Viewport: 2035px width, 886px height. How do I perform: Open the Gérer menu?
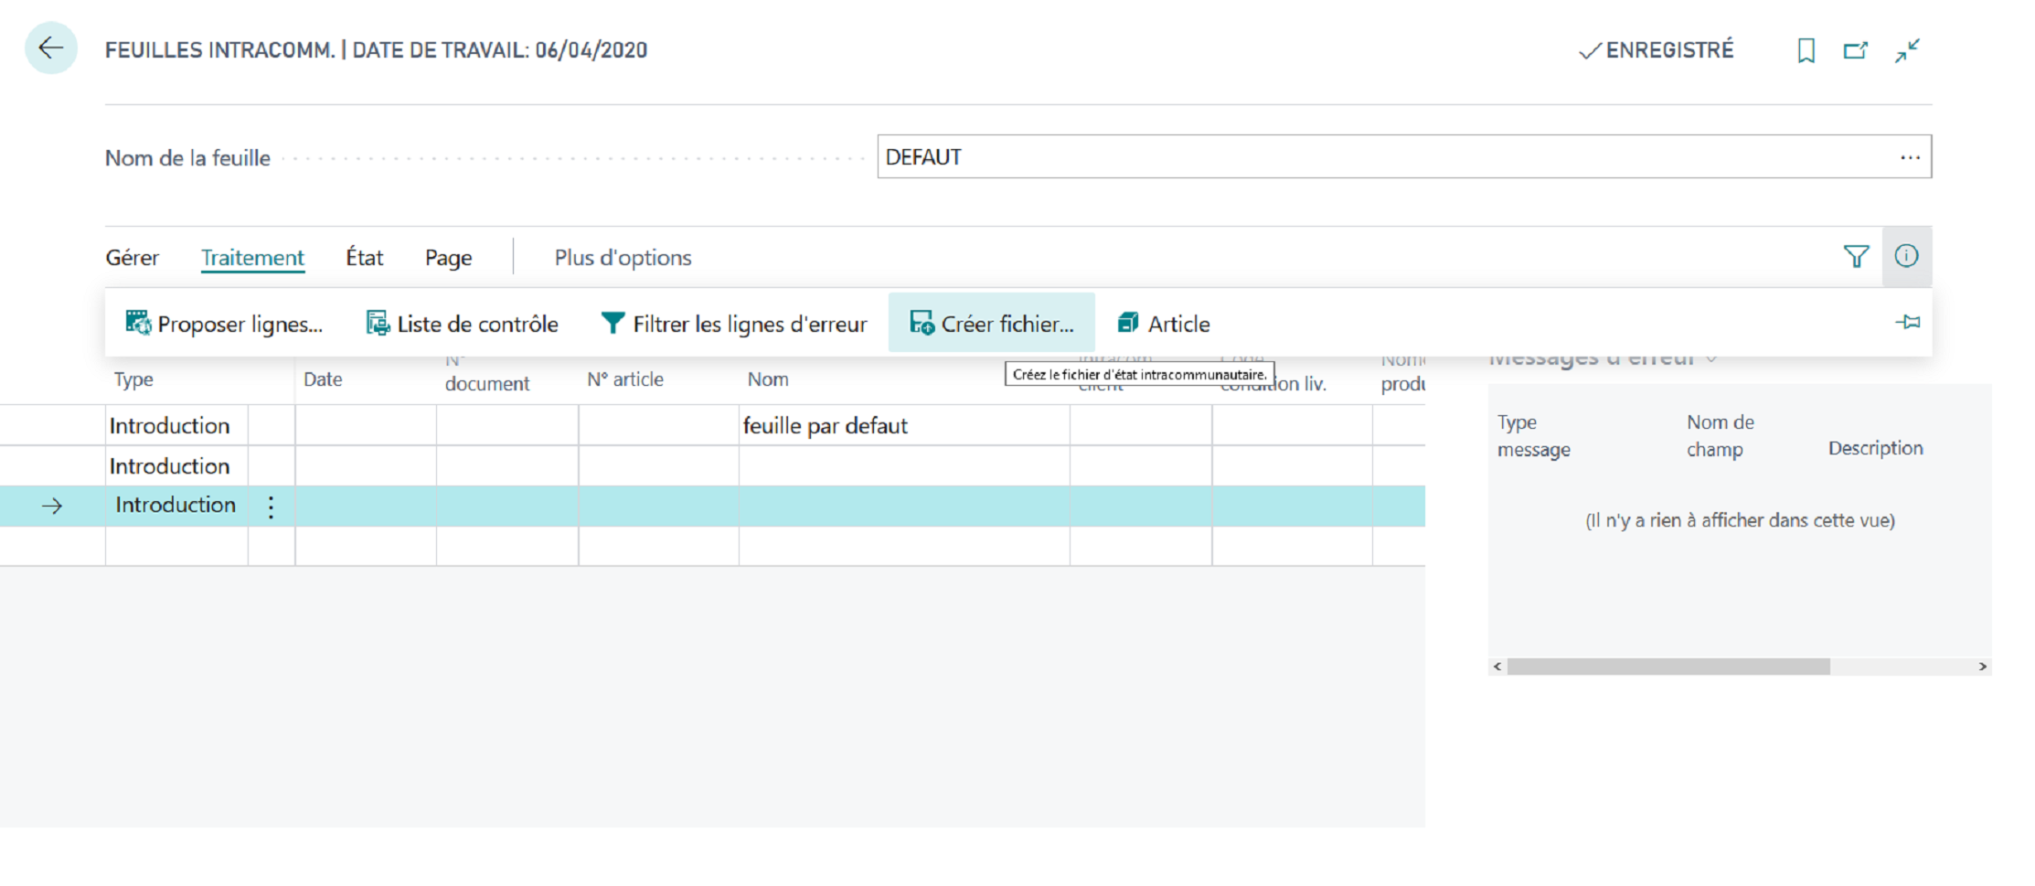click(132, 258)
